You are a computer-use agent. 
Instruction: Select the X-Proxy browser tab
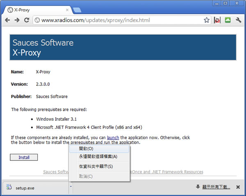pyautogui.click(x=38, y=10)
